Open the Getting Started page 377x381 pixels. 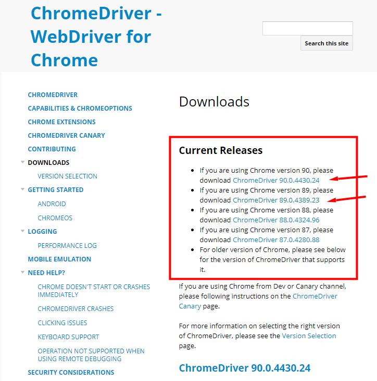pos(56,190)
